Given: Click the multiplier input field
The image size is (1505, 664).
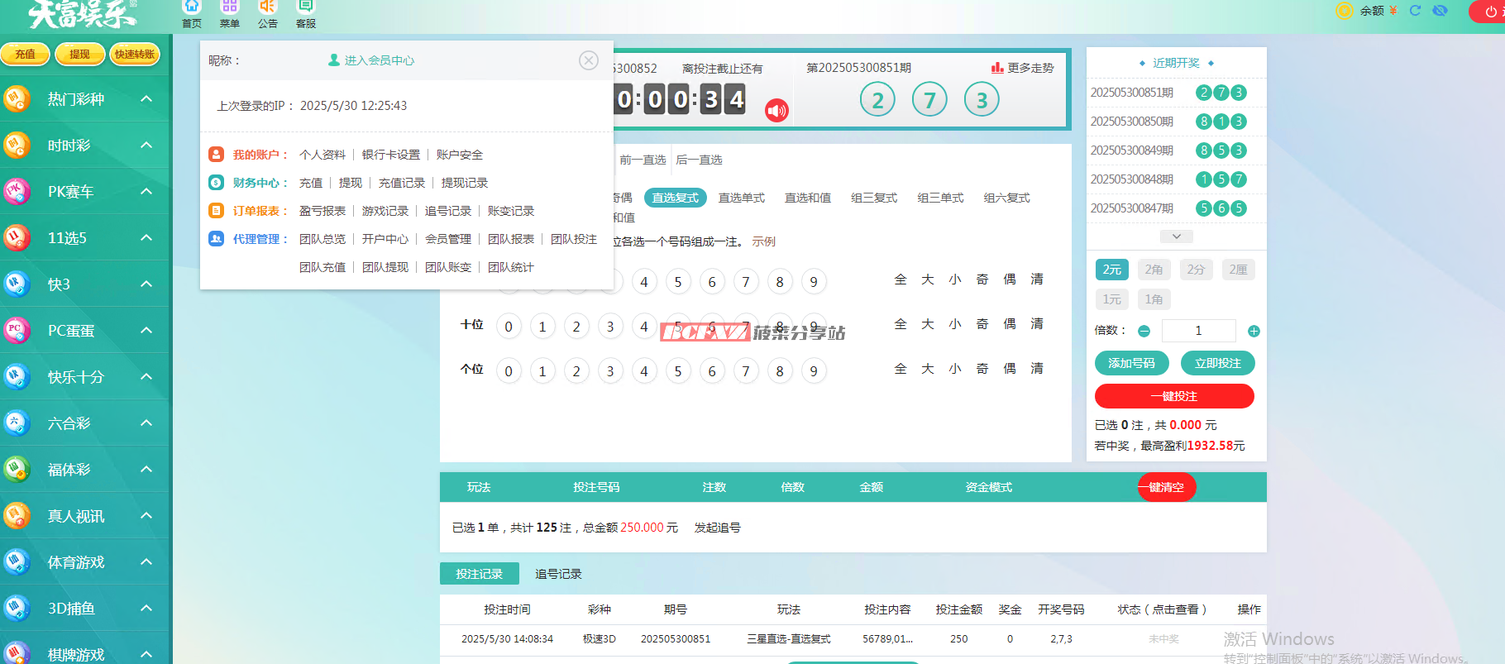Looking at the screenshot, I should pyautogui.click(x=1198, y=331).
